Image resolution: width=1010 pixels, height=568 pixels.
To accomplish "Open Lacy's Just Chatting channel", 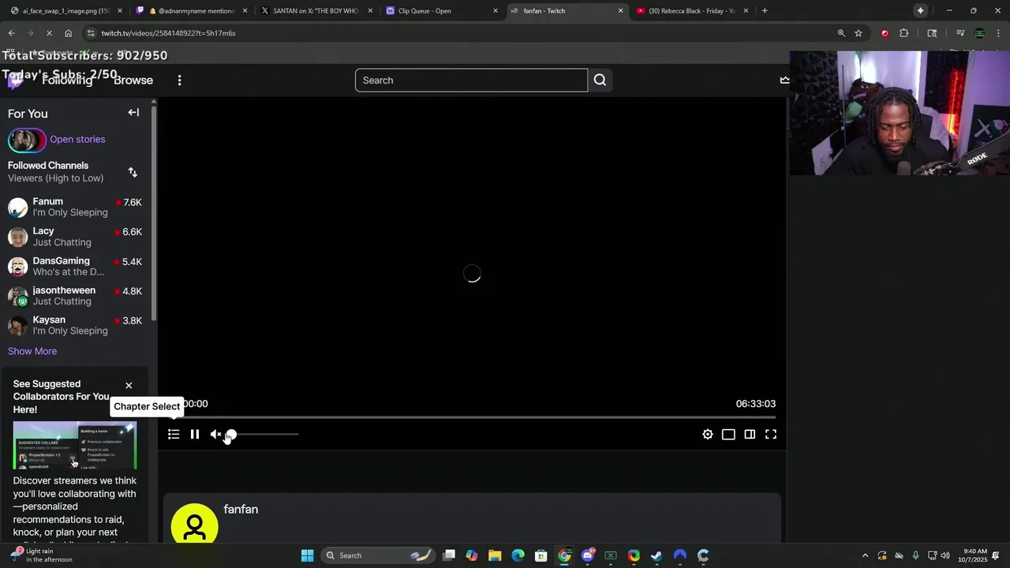I will tap(75, 237).
